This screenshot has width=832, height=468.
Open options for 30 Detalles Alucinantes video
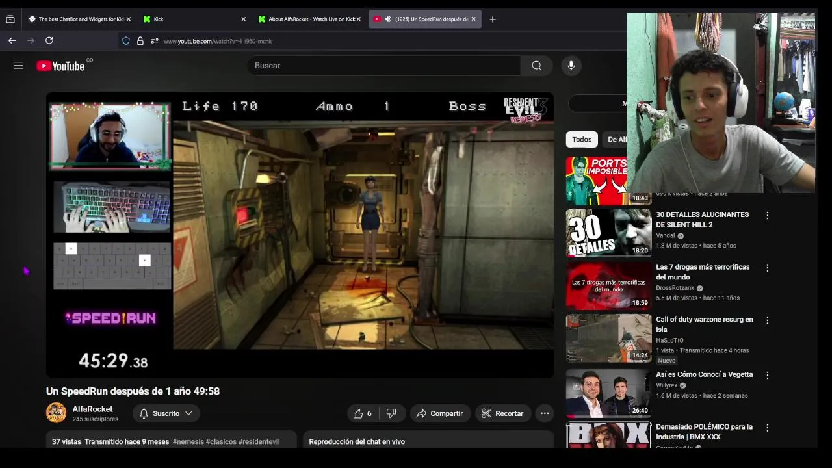767,215
